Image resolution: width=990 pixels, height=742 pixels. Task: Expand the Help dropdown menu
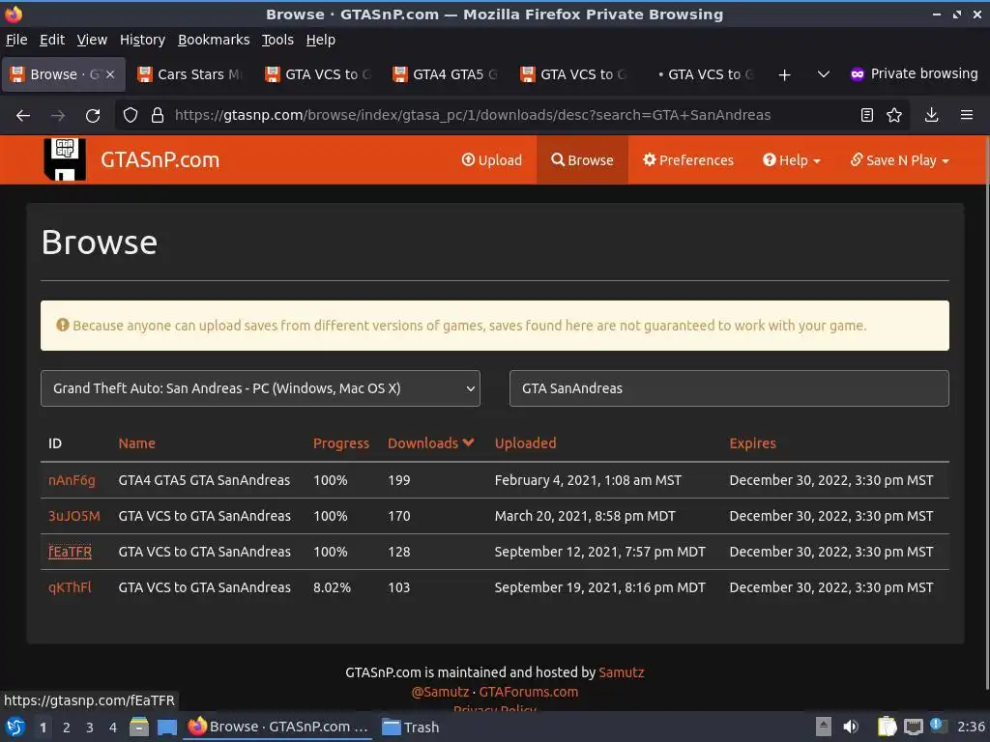(792, 160)
